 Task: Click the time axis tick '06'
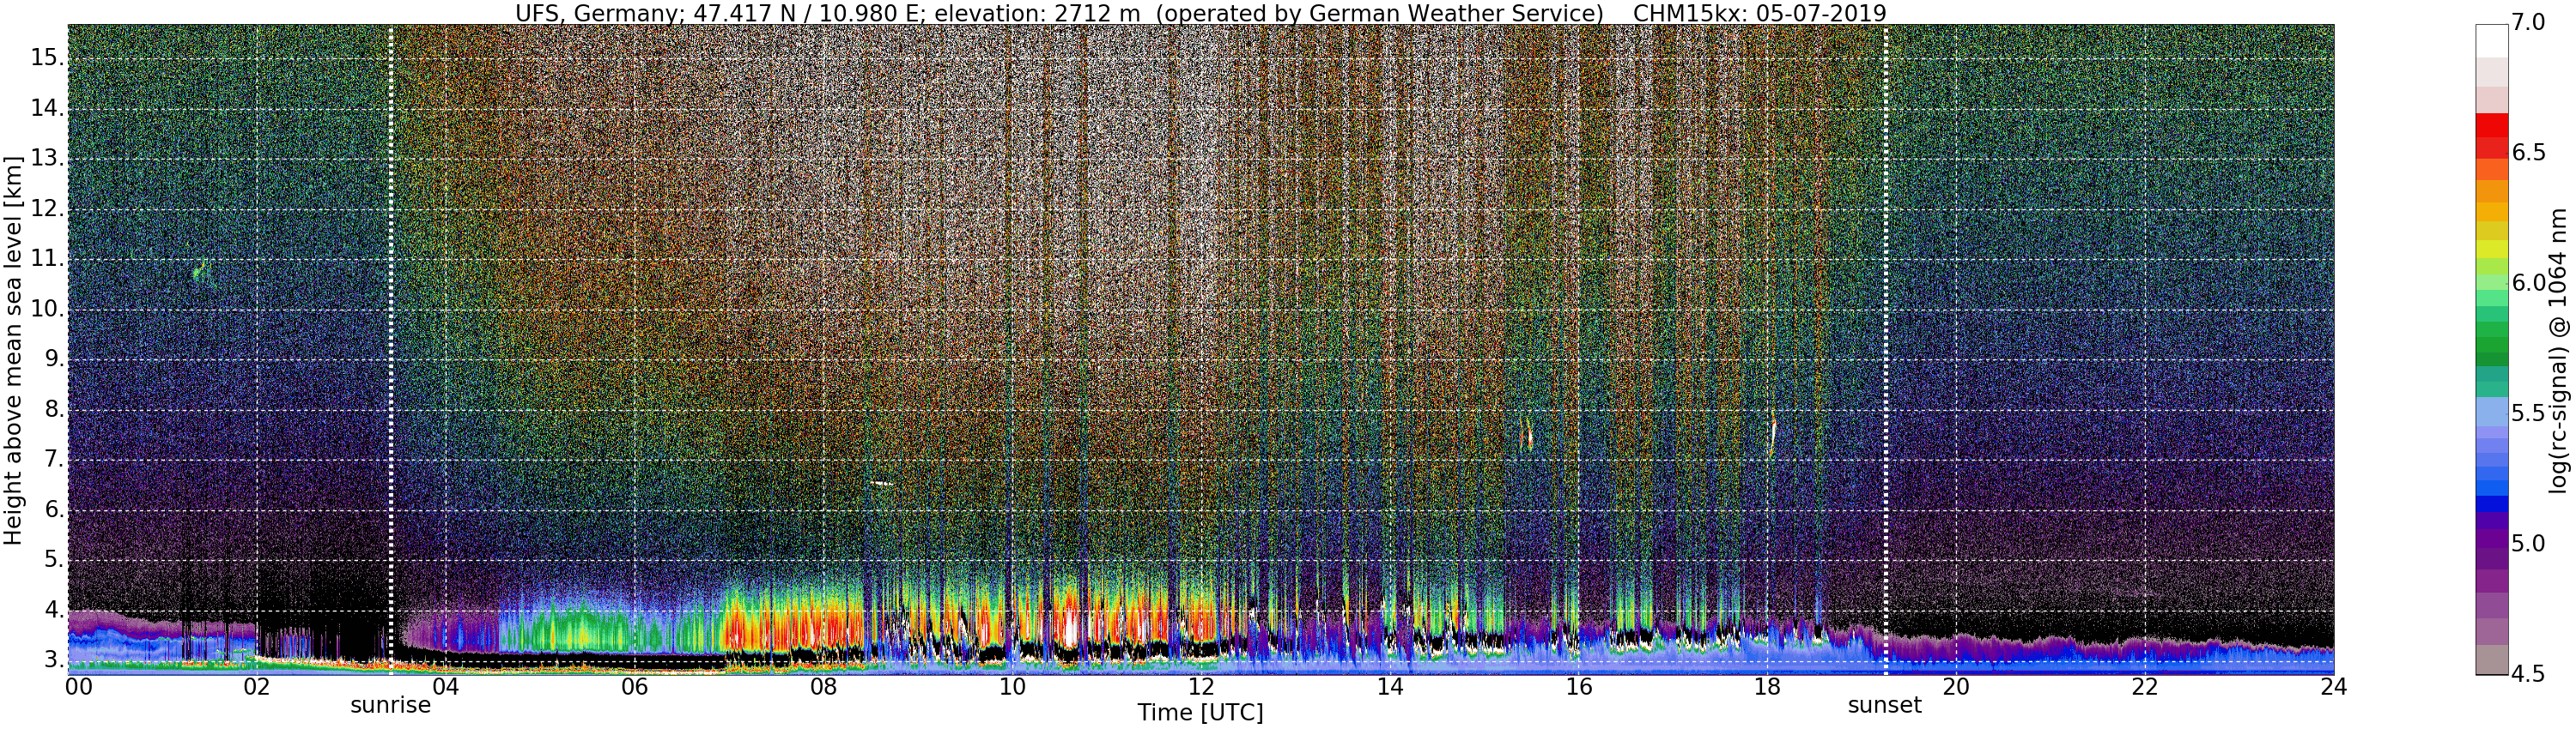click(634, 687)
